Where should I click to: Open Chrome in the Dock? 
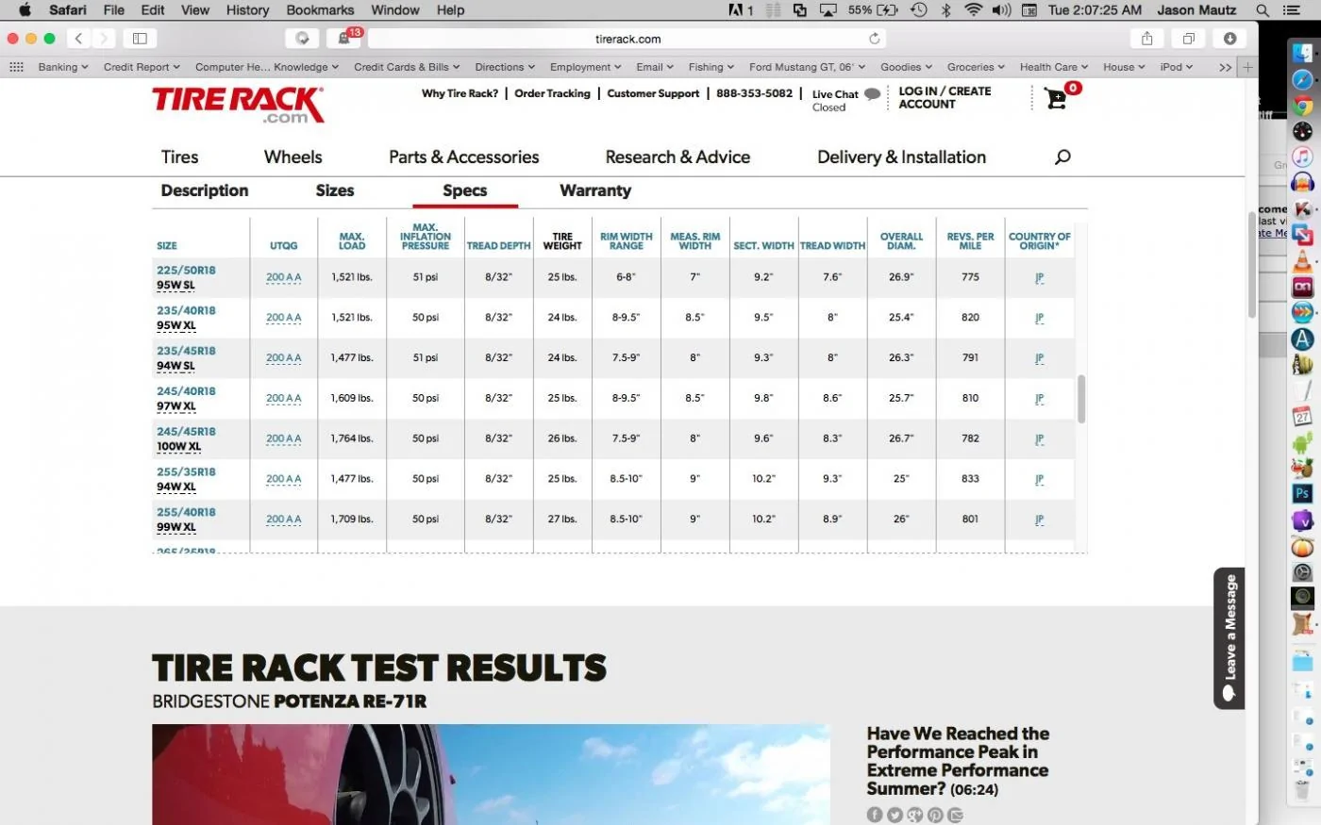point(1302,107)
